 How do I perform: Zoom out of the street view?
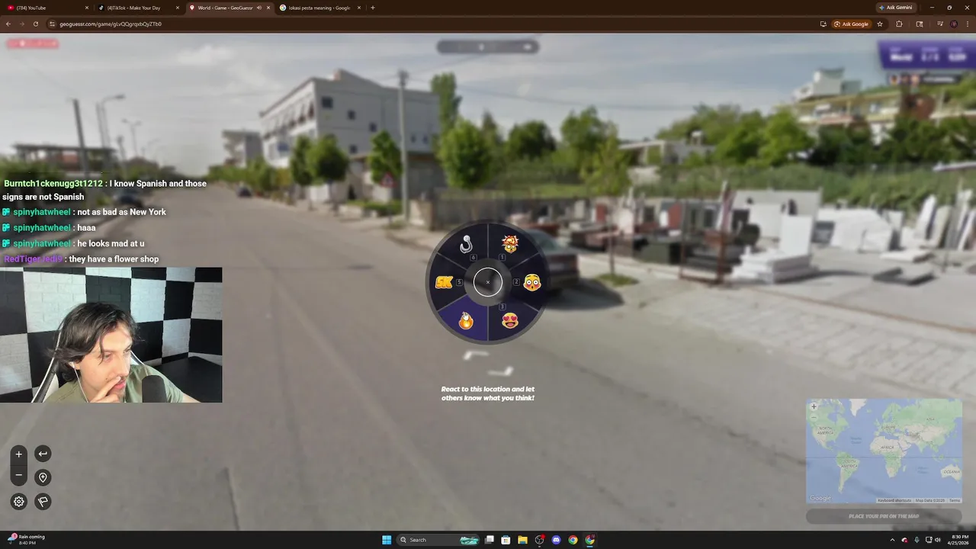coord(19,476)
